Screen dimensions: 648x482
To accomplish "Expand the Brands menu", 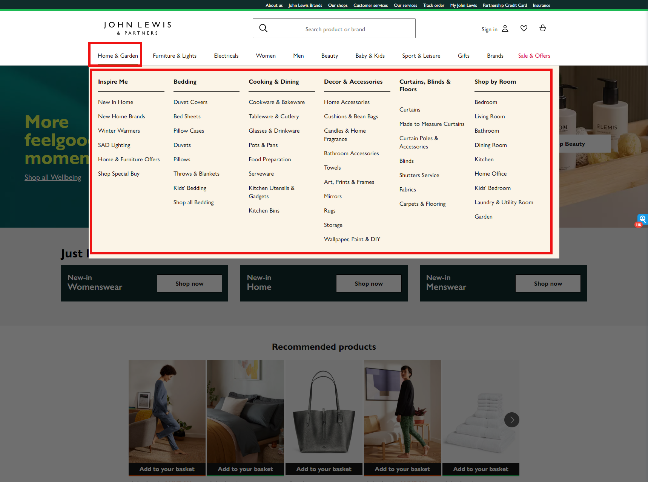I will (x=495, y=55).
